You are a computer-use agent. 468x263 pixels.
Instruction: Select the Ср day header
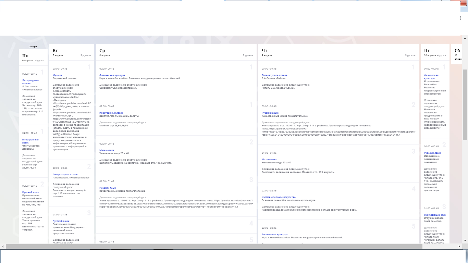102,51
